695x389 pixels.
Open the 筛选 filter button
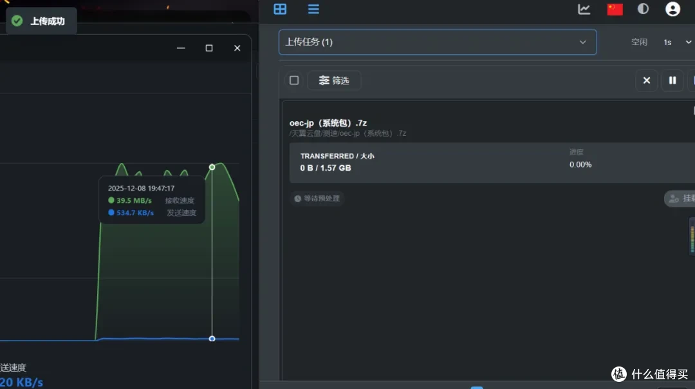click(334, 81)
